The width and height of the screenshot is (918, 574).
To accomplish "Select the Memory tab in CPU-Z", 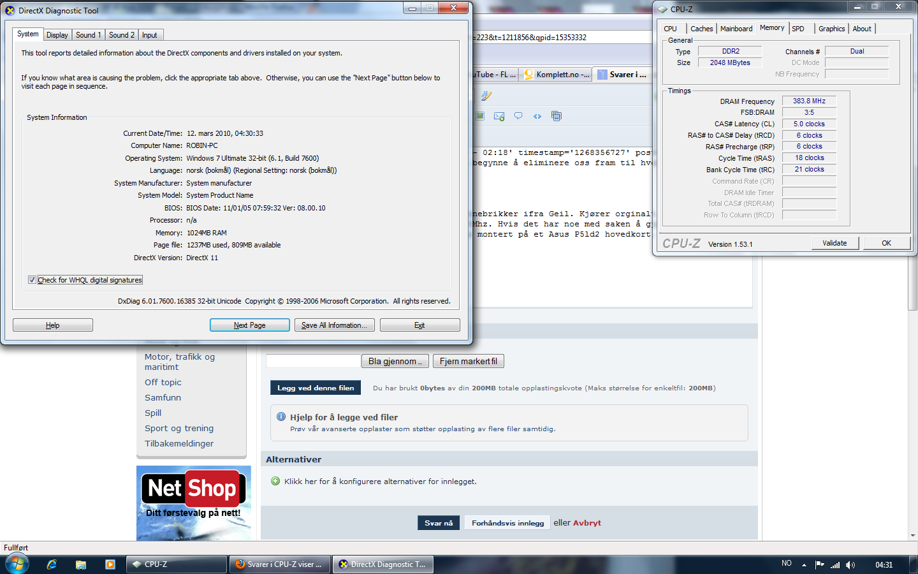I will (772, 28).
